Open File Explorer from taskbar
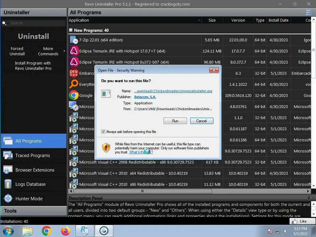This screenshot has width=316, height=237. pos(27,231)
